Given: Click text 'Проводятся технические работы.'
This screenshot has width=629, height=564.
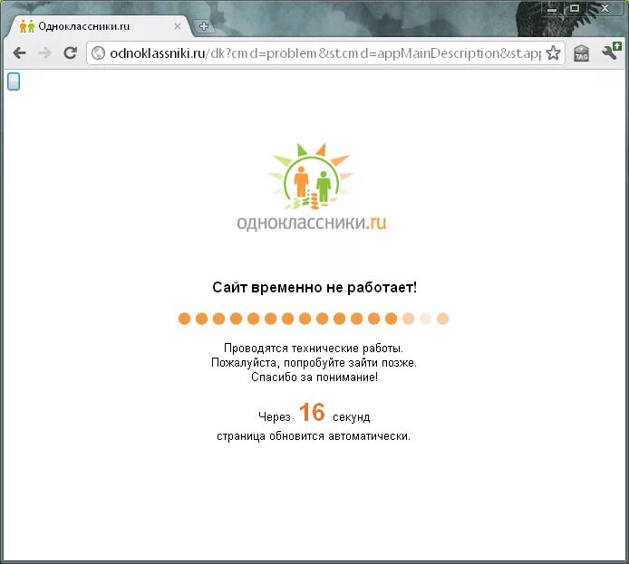Looking at the screenshot, I should (x=314, y=349).
